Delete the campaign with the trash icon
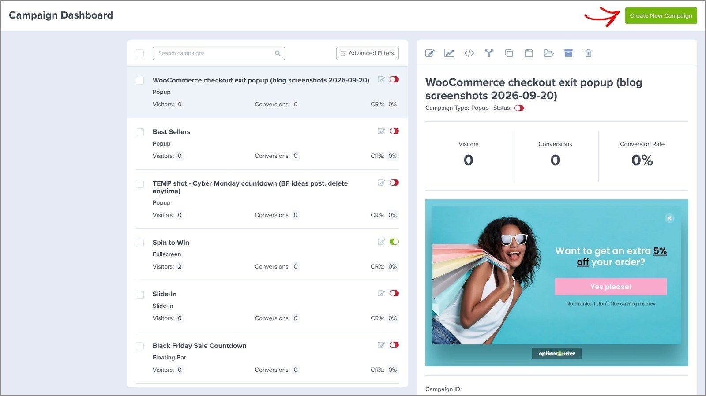This screenshot has width=706, height=396. coord(588,53)
